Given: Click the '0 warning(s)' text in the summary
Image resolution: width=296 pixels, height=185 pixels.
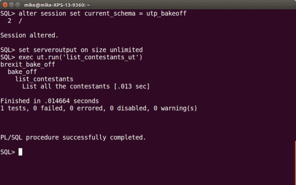Looking at the screenshot, I should pos(175,108).
